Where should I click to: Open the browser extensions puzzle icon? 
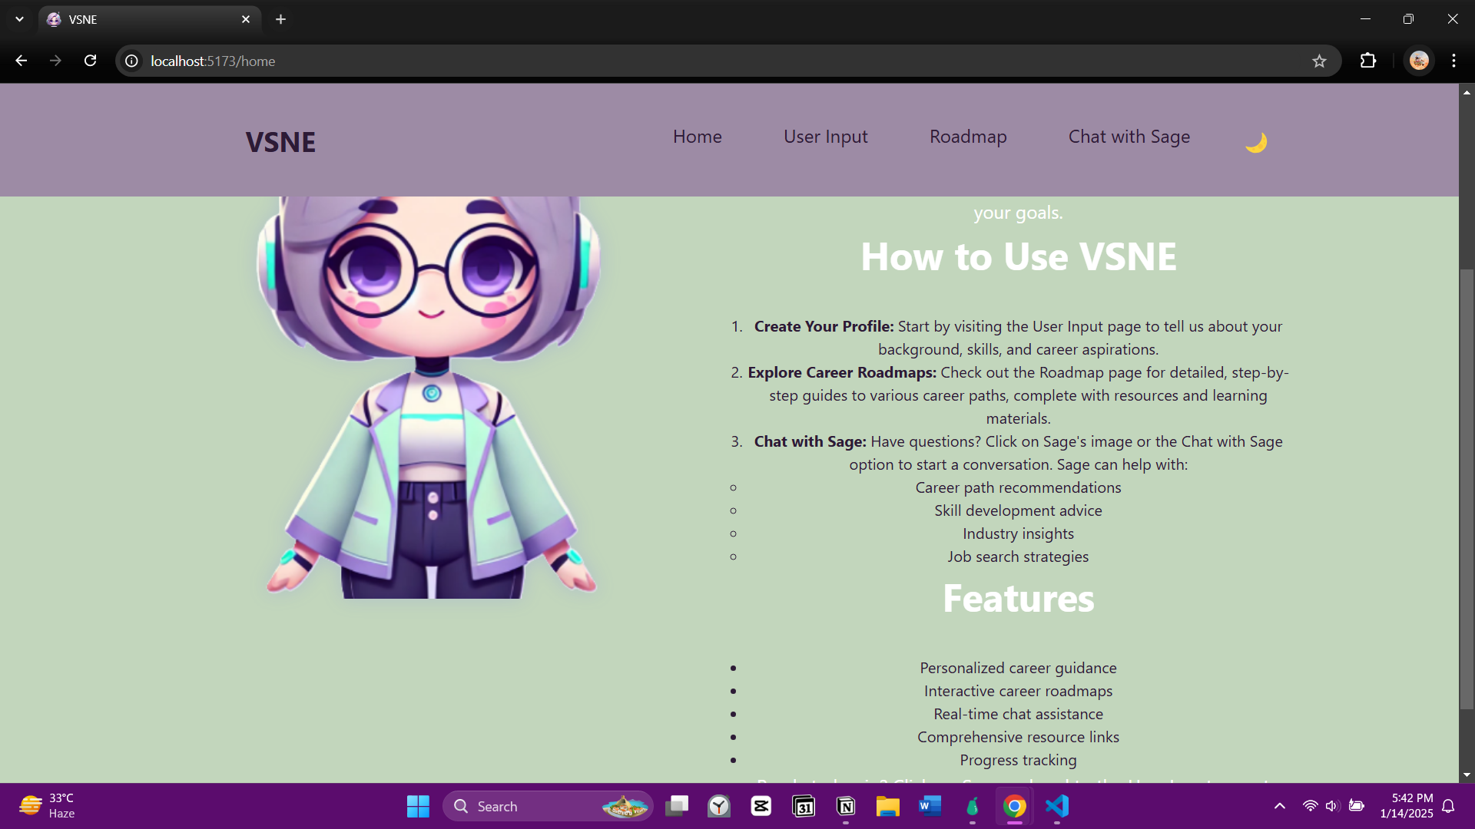(1368, 61)
